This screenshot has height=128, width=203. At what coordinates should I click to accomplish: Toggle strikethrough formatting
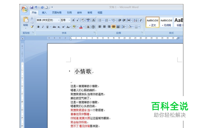[x=54, y=27]
